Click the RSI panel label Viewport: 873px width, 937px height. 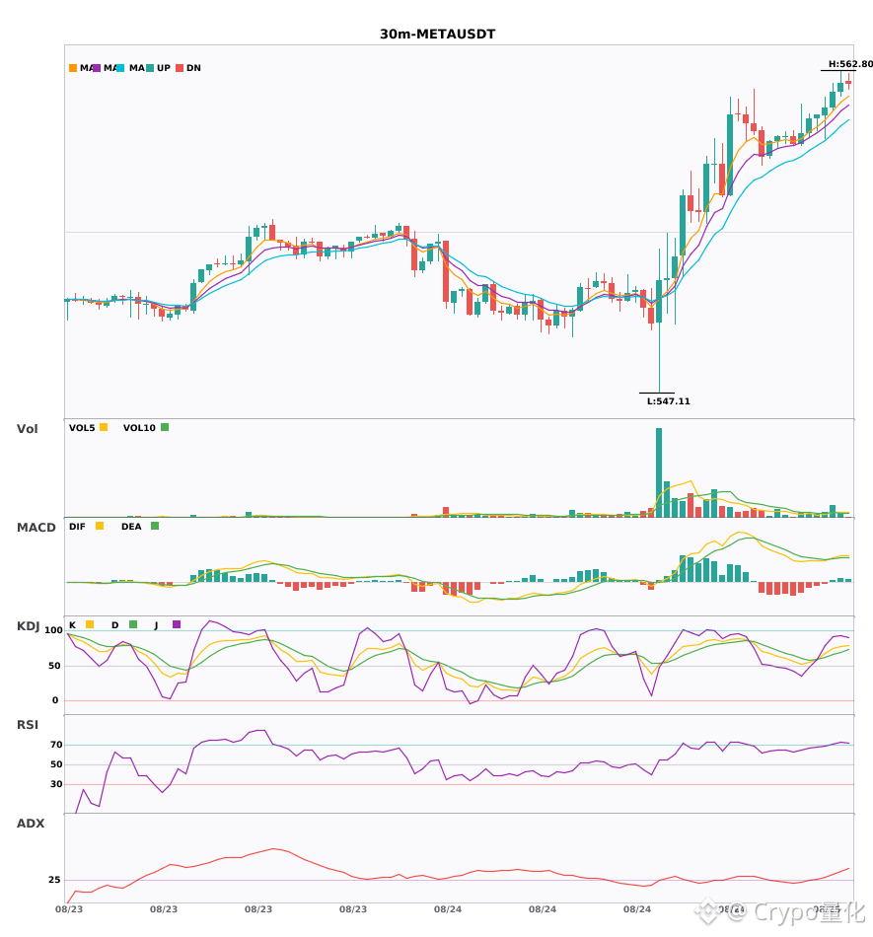coord(28,725)
